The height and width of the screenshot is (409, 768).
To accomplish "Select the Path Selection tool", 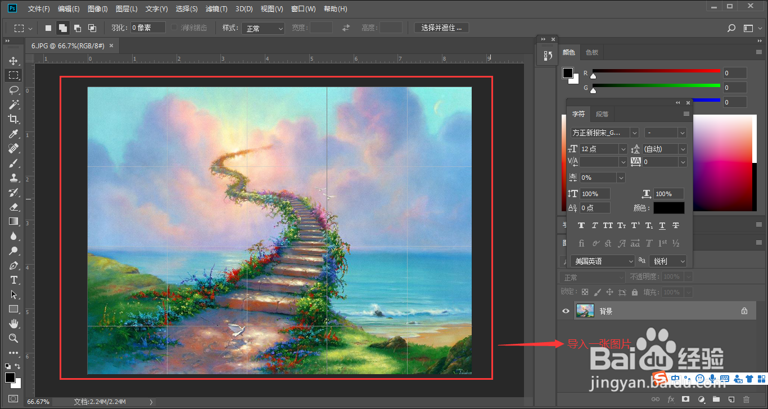I will pos(13,294).
